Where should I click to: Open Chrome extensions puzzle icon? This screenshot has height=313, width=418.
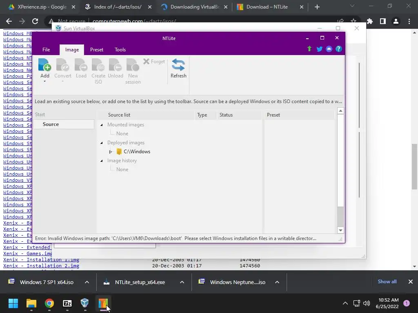coord(370,21)
